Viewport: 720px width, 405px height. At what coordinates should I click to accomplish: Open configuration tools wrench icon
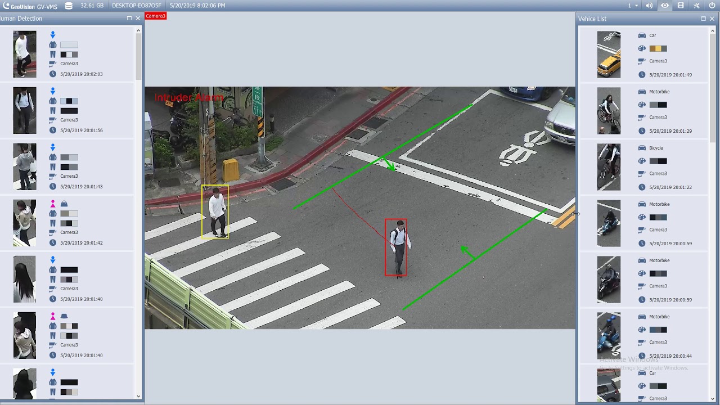tap(696, 6)
